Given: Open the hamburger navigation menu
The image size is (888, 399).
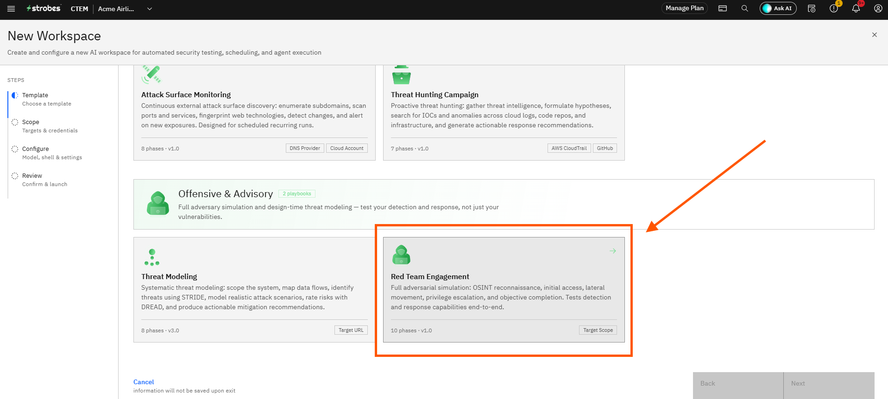Looking at the screenshot, I should tap(11, 8).
